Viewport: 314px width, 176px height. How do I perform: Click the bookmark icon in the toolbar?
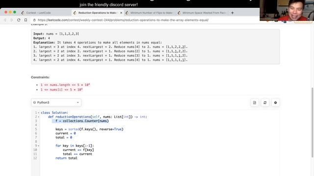pyautogui.click(x=26, y=20)
